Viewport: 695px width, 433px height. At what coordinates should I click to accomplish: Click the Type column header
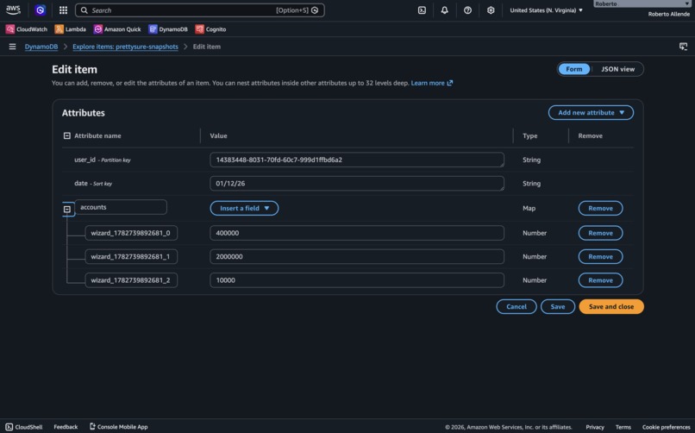(529, 135)
